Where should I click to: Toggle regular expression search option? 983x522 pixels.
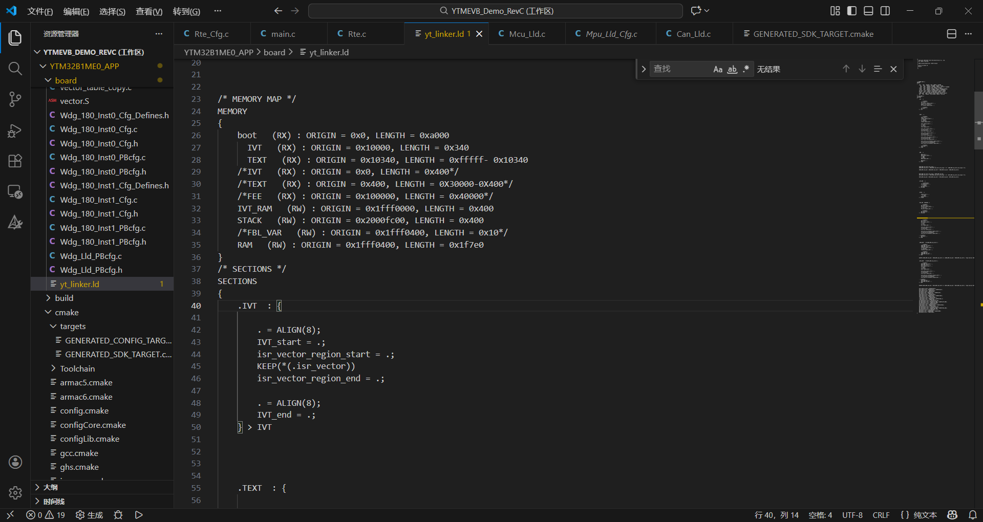[746, 69]
